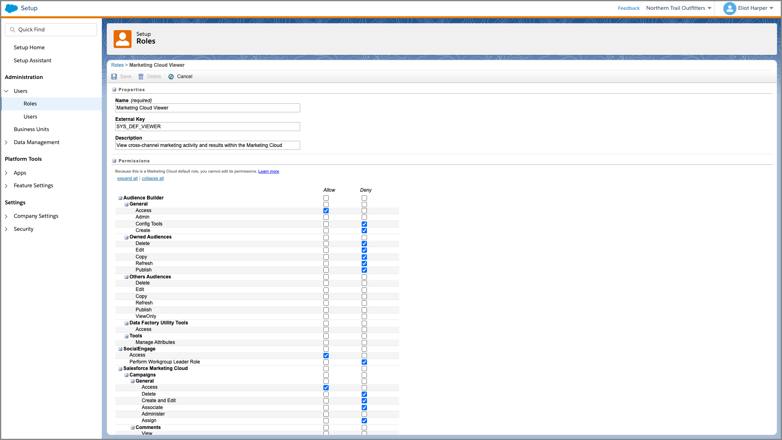Click Eliot Harper's avatar icon
This screenshot has width=782, height=440.
click(729, 8)
